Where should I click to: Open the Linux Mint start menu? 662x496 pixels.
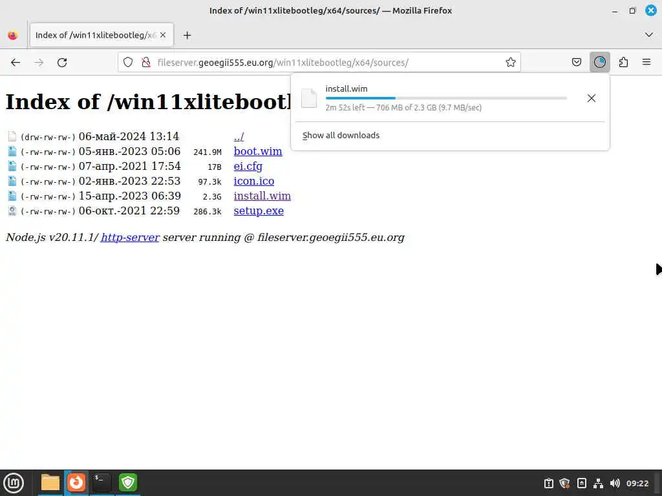[13, 482]
